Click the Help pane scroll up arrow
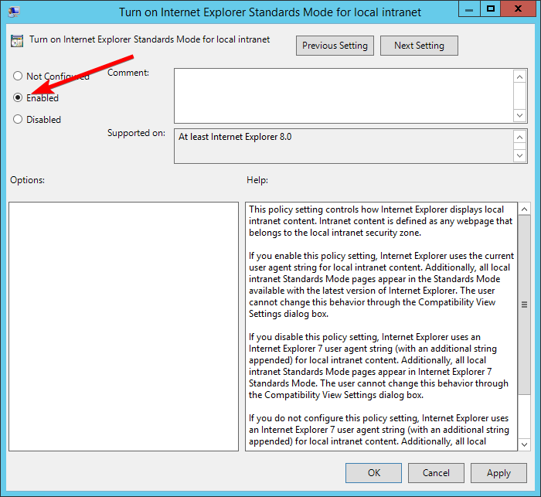 pos(524,209)
